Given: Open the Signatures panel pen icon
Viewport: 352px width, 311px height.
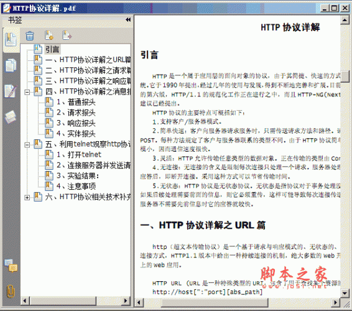Looking at the screenshot, I should (11, 91).
